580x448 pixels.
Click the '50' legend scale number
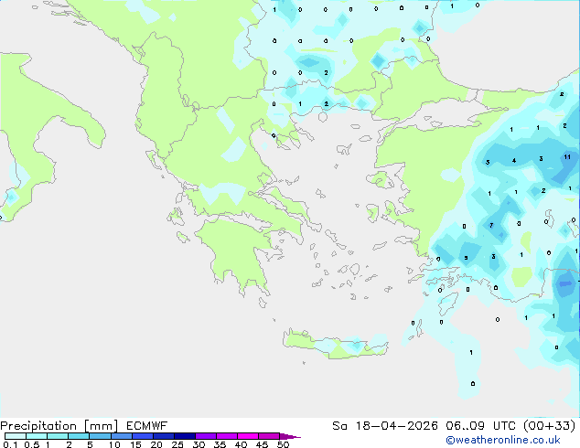coord(283,444)
